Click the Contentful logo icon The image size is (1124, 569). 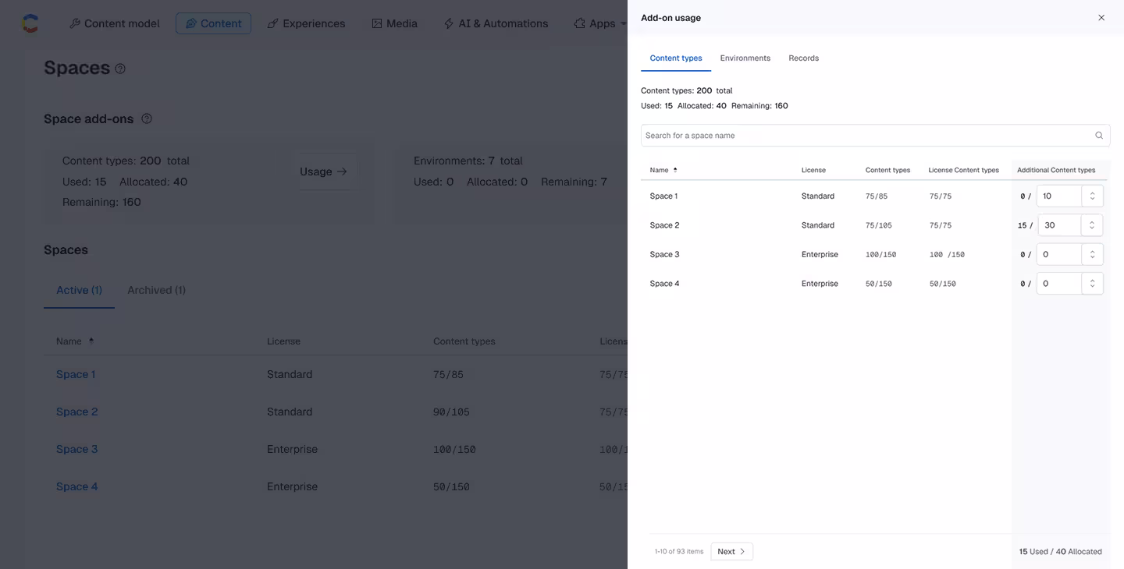click(x=30, y=23)
